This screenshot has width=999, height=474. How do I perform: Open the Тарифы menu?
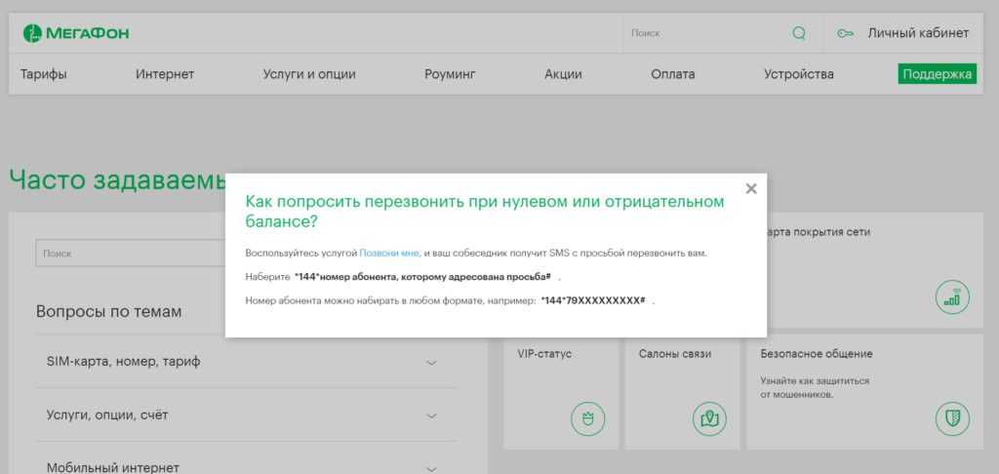point(43,74)
